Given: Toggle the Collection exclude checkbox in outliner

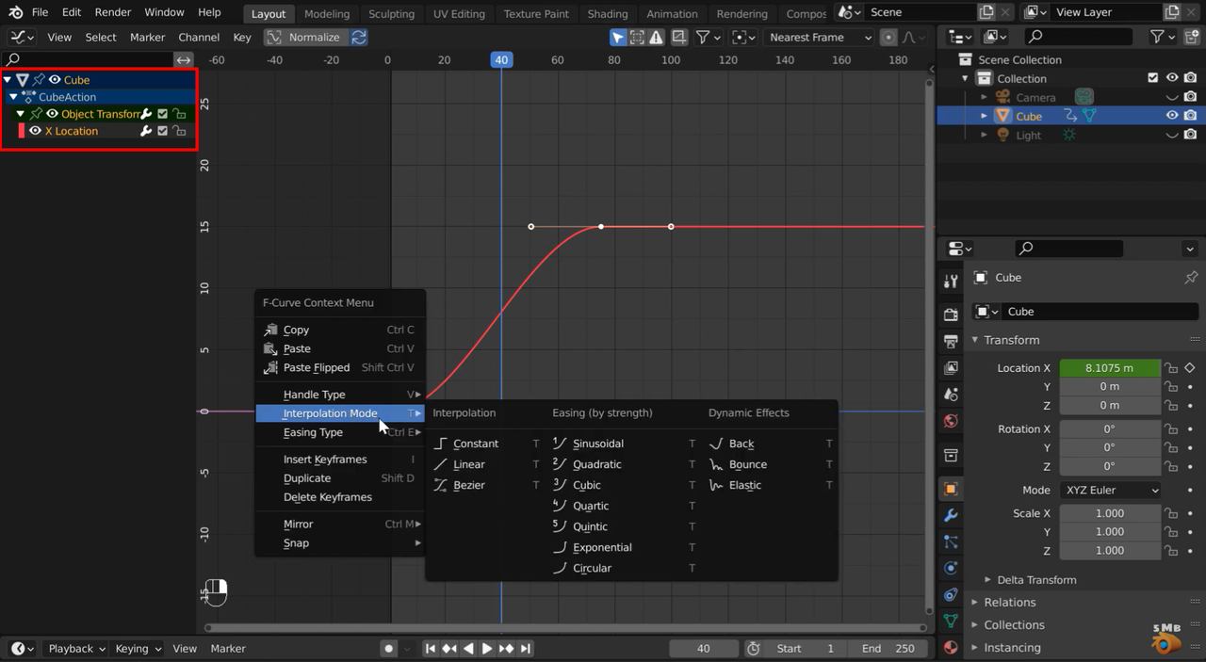Looking at the screenshot, I should (x=1152, y=78).
